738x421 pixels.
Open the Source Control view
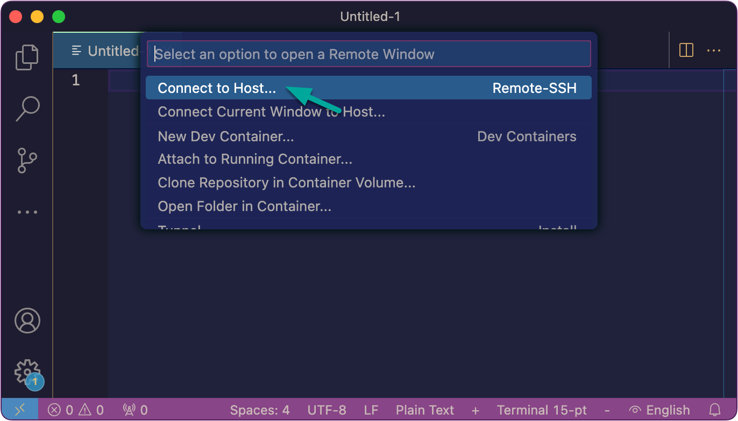(27, 160)
